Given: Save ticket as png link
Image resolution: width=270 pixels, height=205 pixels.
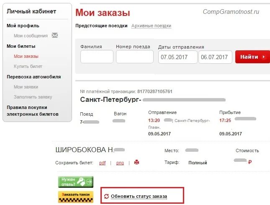Looking at the screenshot, I should tap(120, 163).
